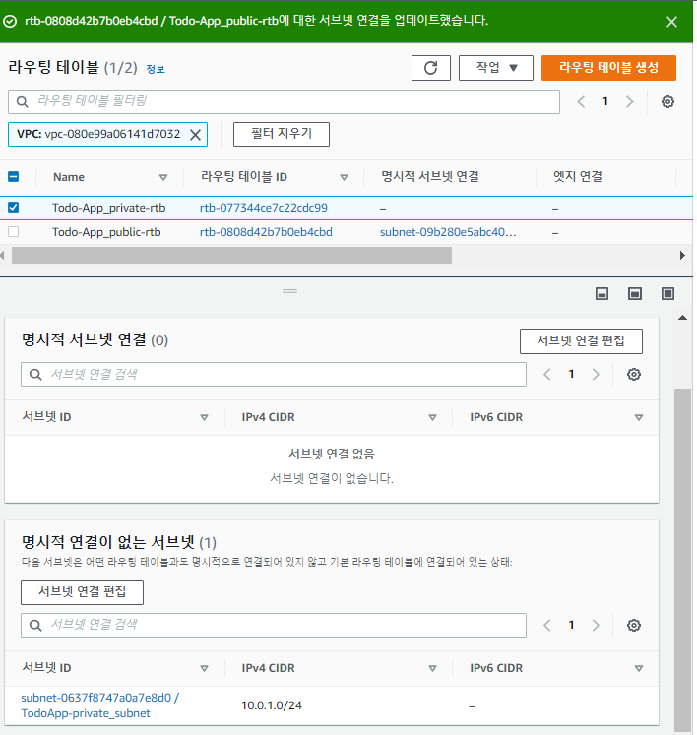697x735 pixels.
Task: Go to next page of routing tables
Action: tap(630, 101)
